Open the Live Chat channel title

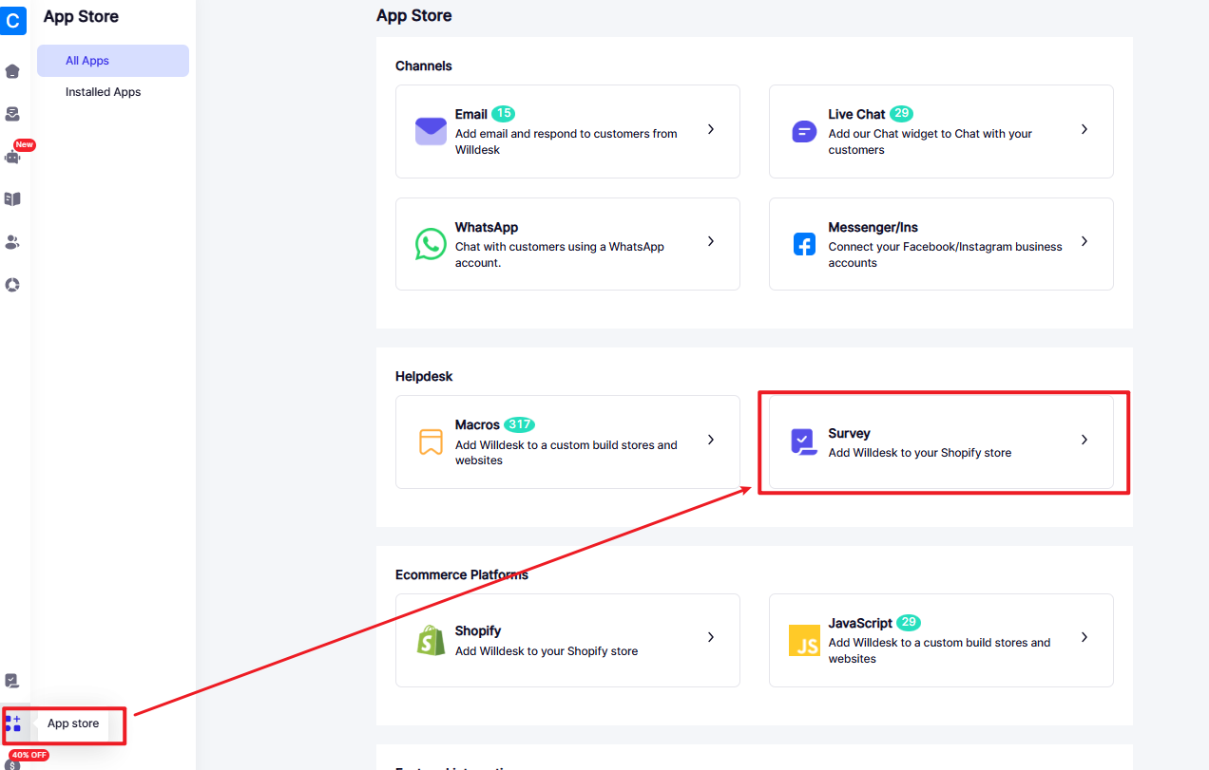point(856,114)
